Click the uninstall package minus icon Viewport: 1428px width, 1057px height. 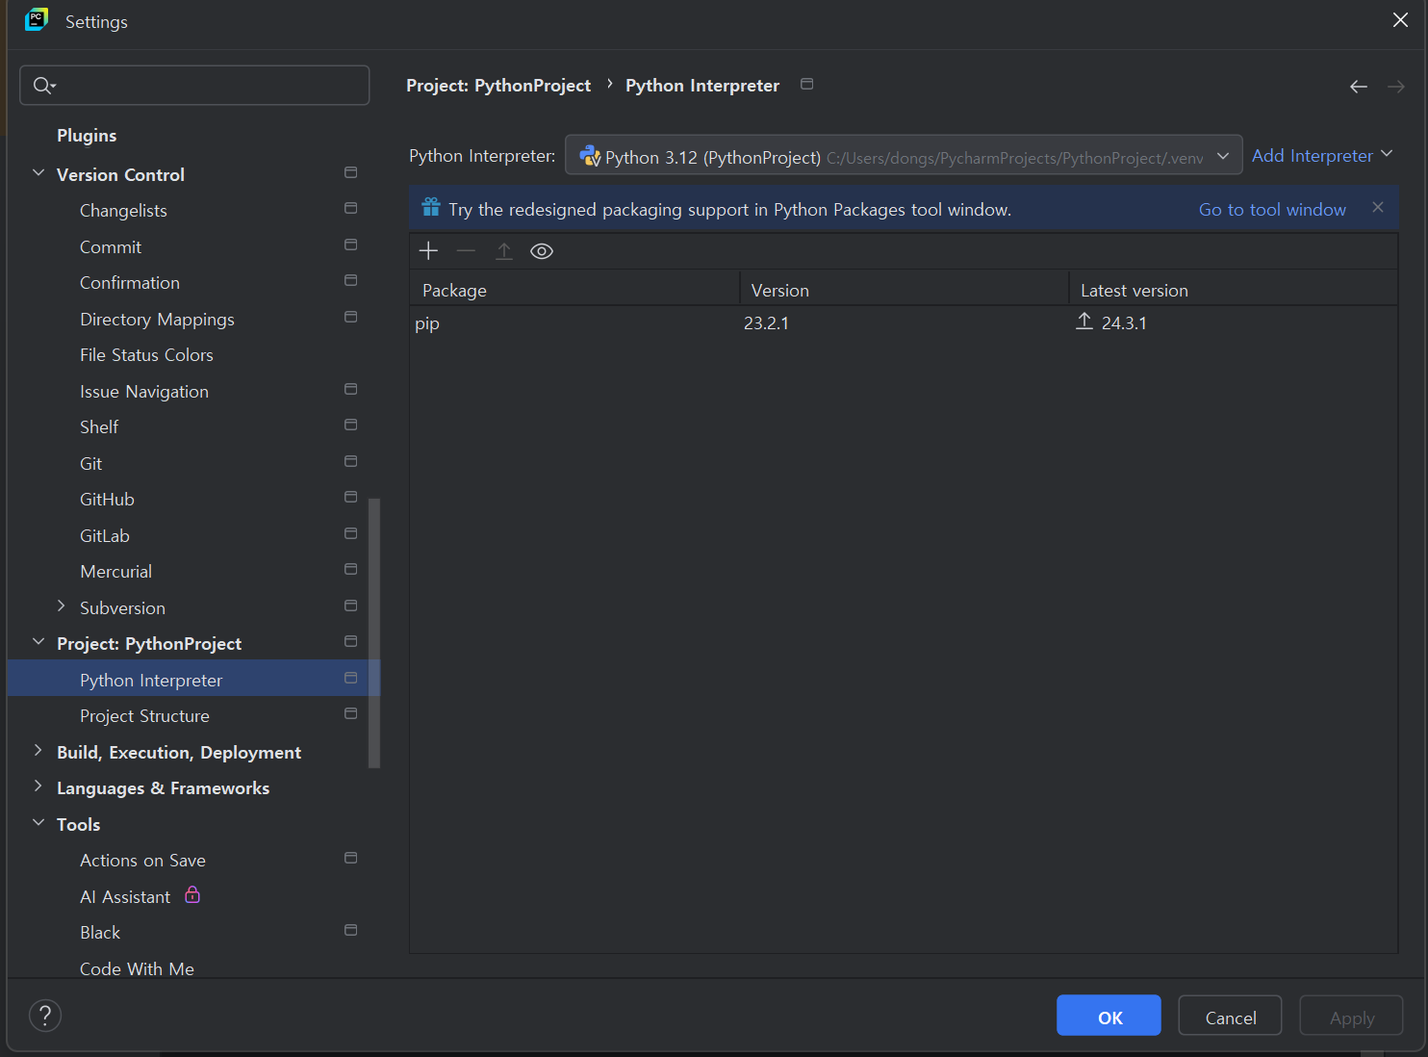(x=466, y=251)
